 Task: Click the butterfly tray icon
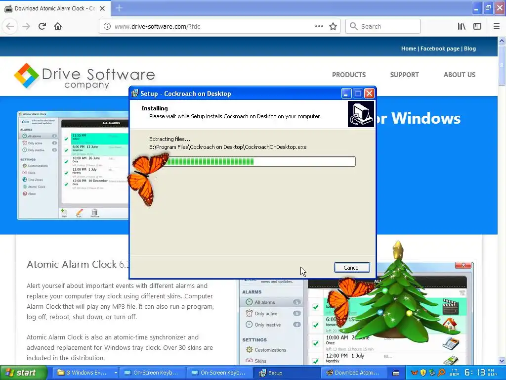(x=415, y=373)
